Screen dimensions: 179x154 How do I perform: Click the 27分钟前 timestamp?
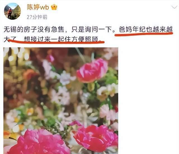pyautogui.click(x=37, y=17)
